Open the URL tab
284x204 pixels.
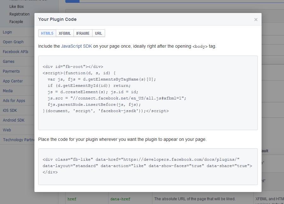98,33
